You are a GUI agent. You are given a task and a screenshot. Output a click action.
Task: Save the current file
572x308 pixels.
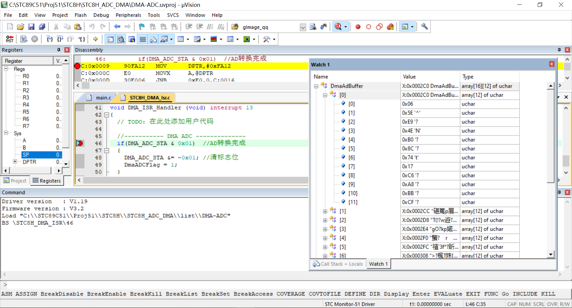point(31,27)
